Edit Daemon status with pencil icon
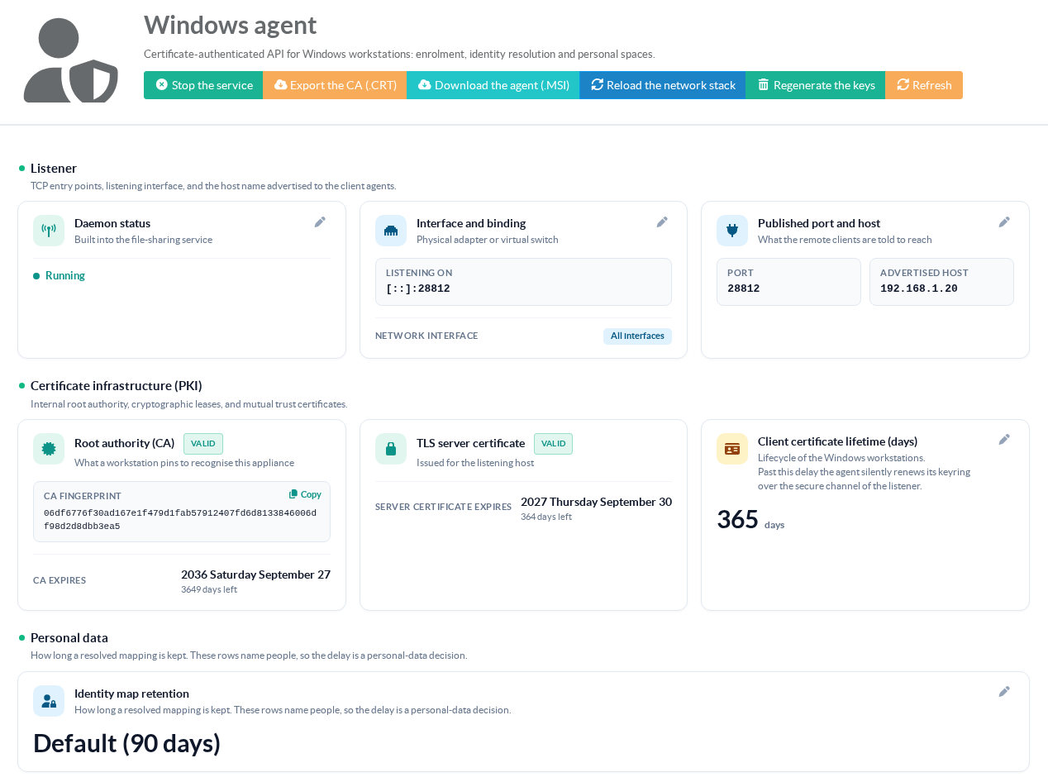The width and height of the screenshot is (1048, 777). pyautogui.click(x=320, y=222)
